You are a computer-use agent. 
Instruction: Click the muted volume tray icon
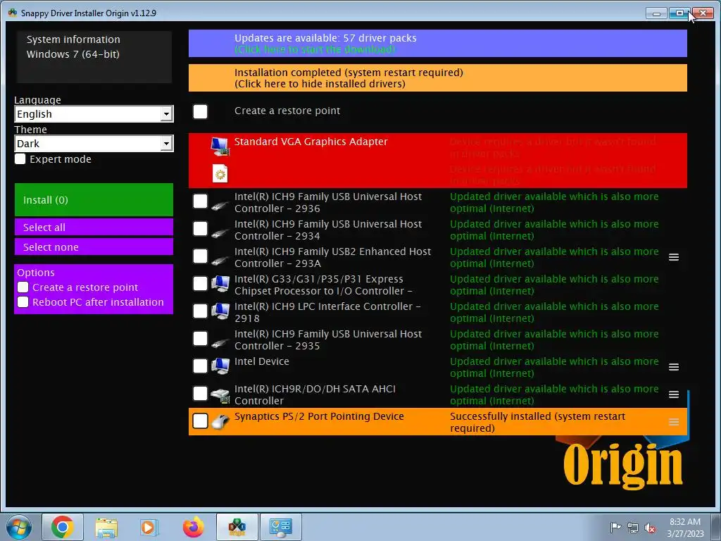pos(650,528)
